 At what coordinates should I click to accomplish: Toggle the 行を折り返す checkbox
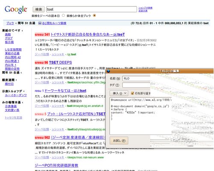[132, 93]
